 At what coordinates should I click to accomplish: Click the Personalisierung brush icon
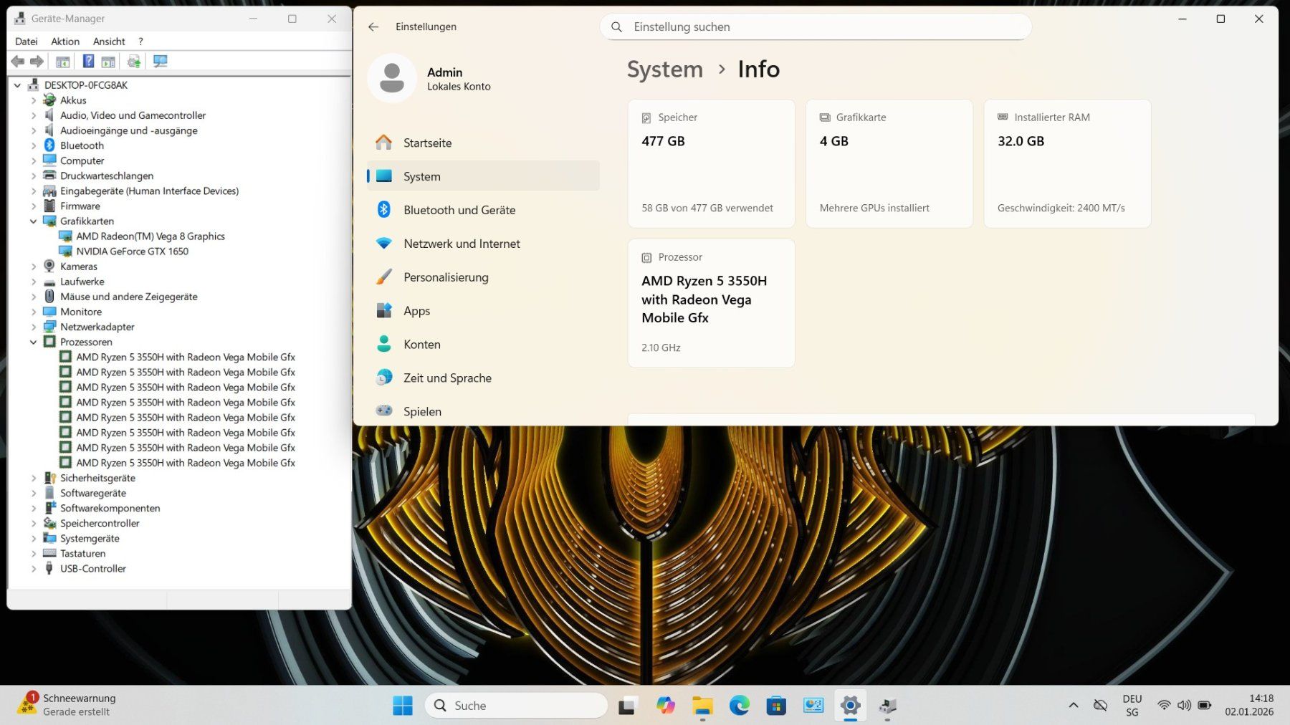coord(385,277)
